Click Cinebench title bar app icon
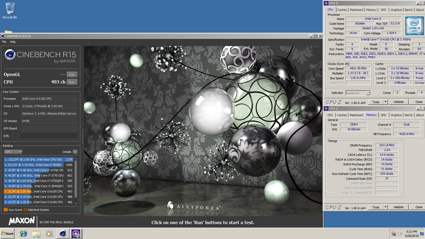The width and height of the screenshot is (425, 239). click(x=3, y=36)
